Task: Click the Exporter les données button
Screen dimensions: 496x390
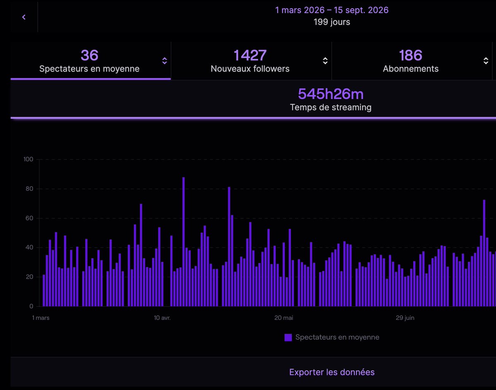Action: pos(332,372)
